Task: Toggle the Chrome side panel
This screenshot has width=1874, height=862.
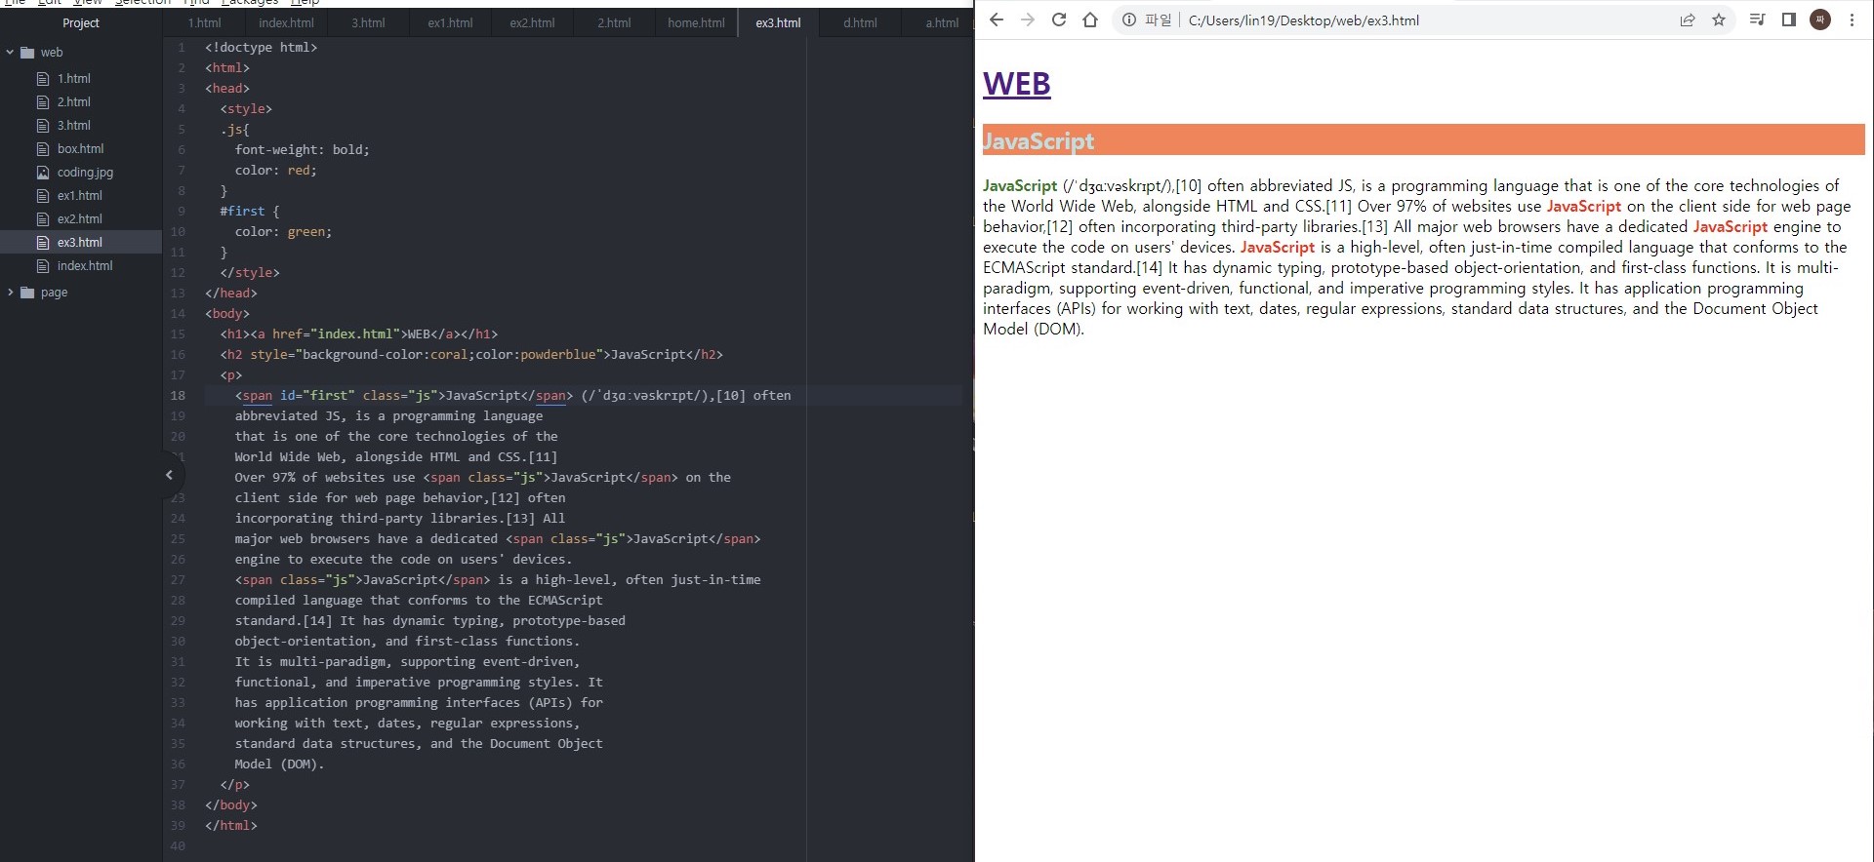Action: [1789, 20]
